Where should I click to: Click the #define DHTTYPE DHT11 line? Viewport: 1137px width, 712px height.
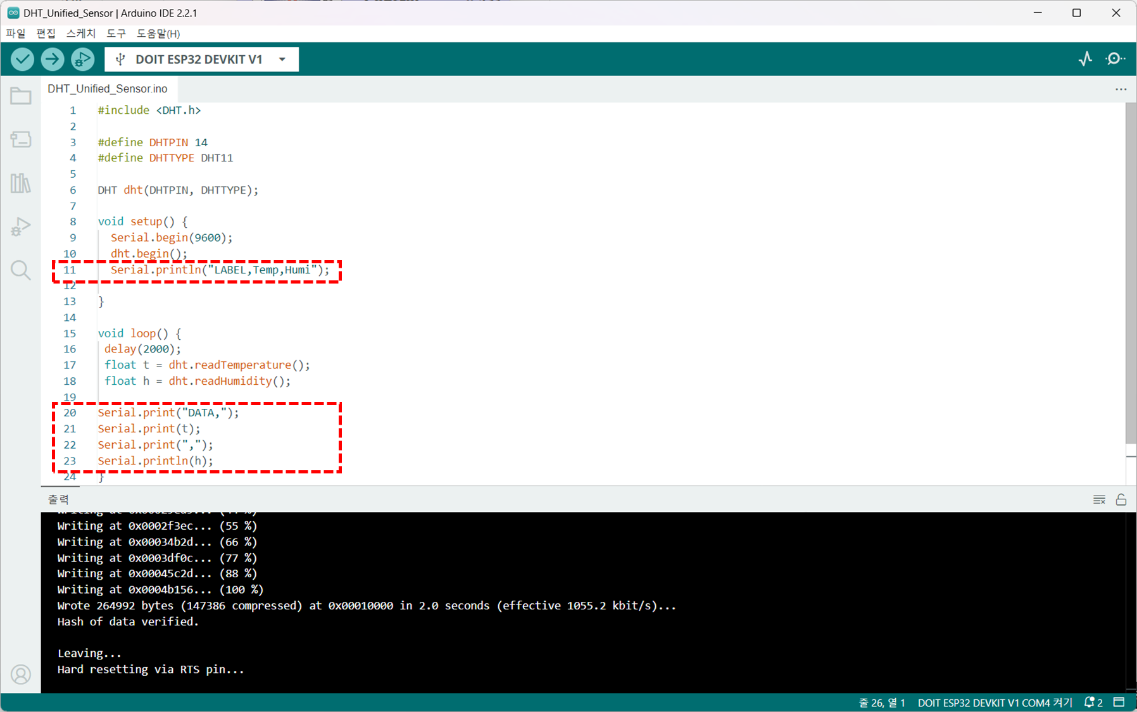165,158
